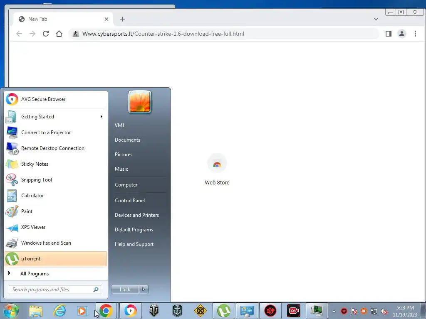Image resolution: width=426 pixels, height=319 pixels.
Task: Open File Explorer on taskbar
Action: 36,311
